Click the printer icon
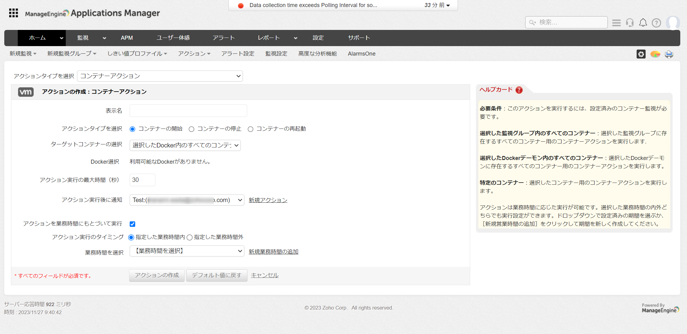This screenshot has height=334, width=687. (669, 54)
